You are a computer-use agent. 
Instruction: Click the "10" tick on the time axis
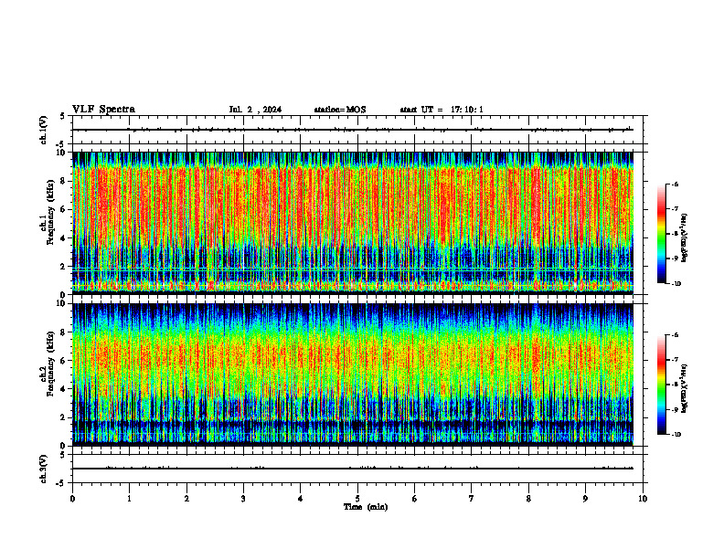643,499
